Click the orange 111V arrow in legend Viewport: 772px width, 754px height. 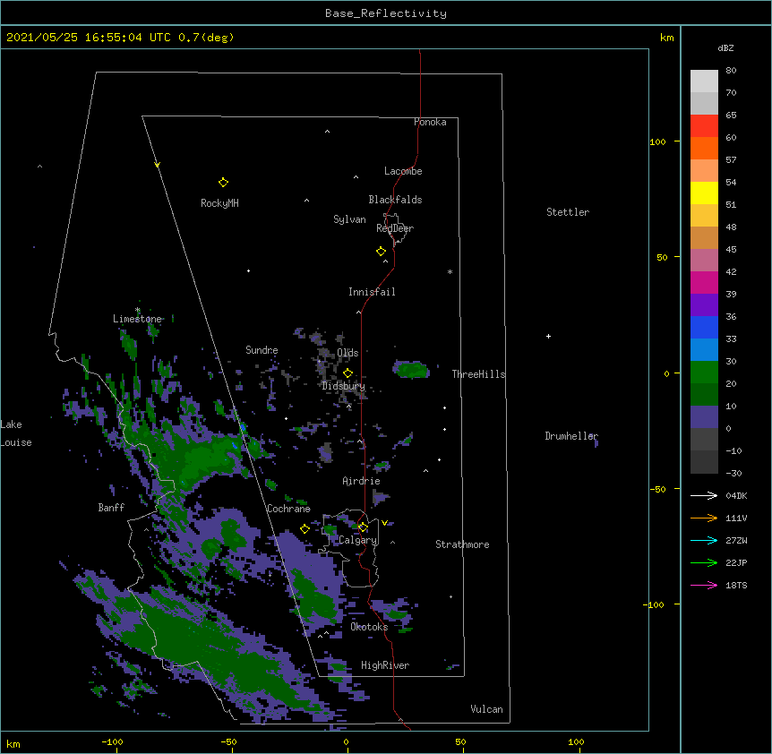click(x=704, y=518)
